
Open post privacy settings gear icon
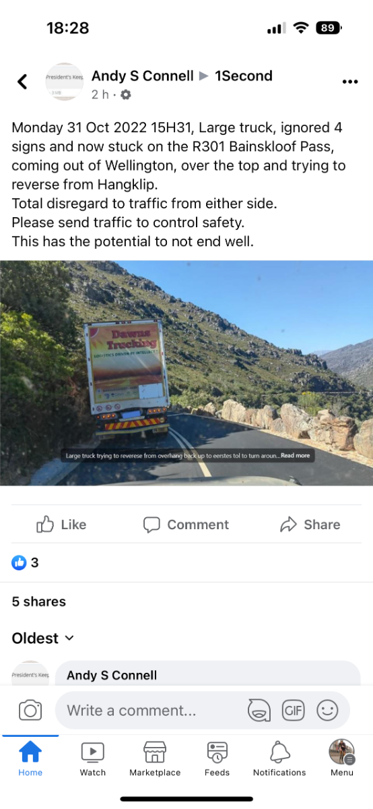click(x=126, y=95)
